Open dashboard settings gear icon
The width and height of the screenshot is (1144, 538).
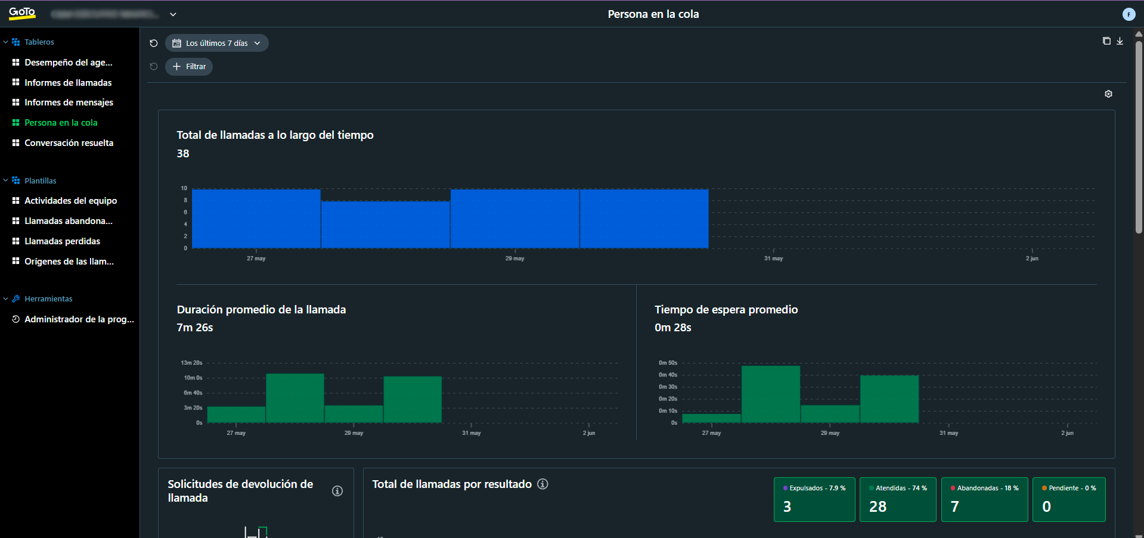click(x=1108, y=94)
